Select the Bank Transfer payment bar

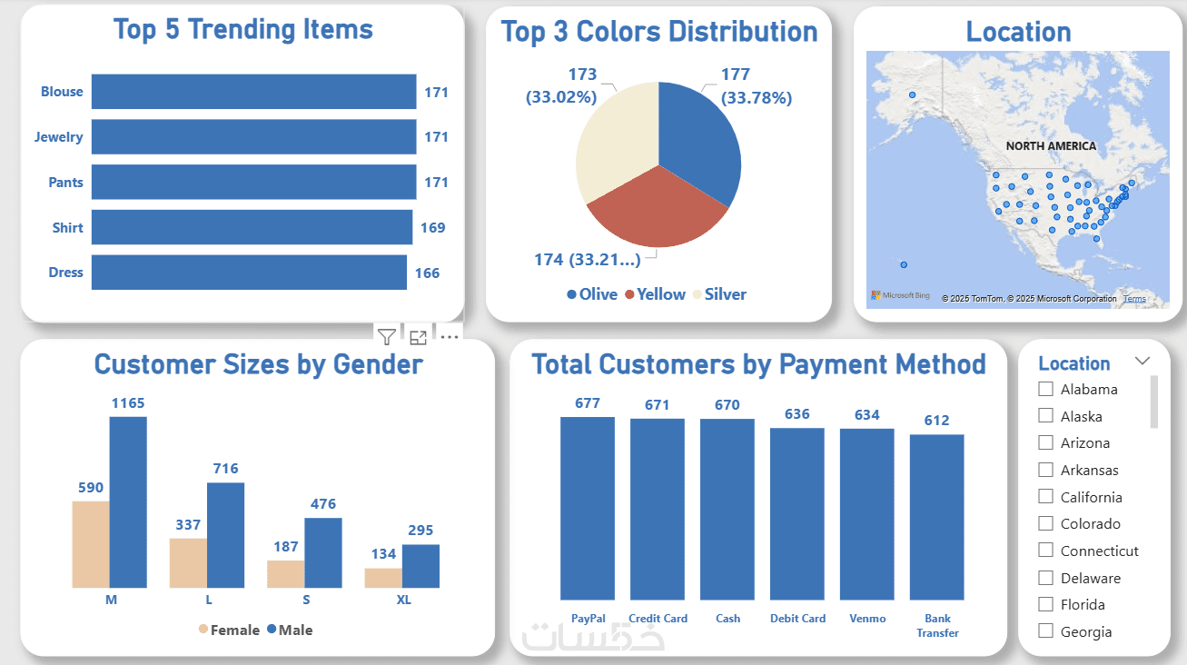coord(937,517)
